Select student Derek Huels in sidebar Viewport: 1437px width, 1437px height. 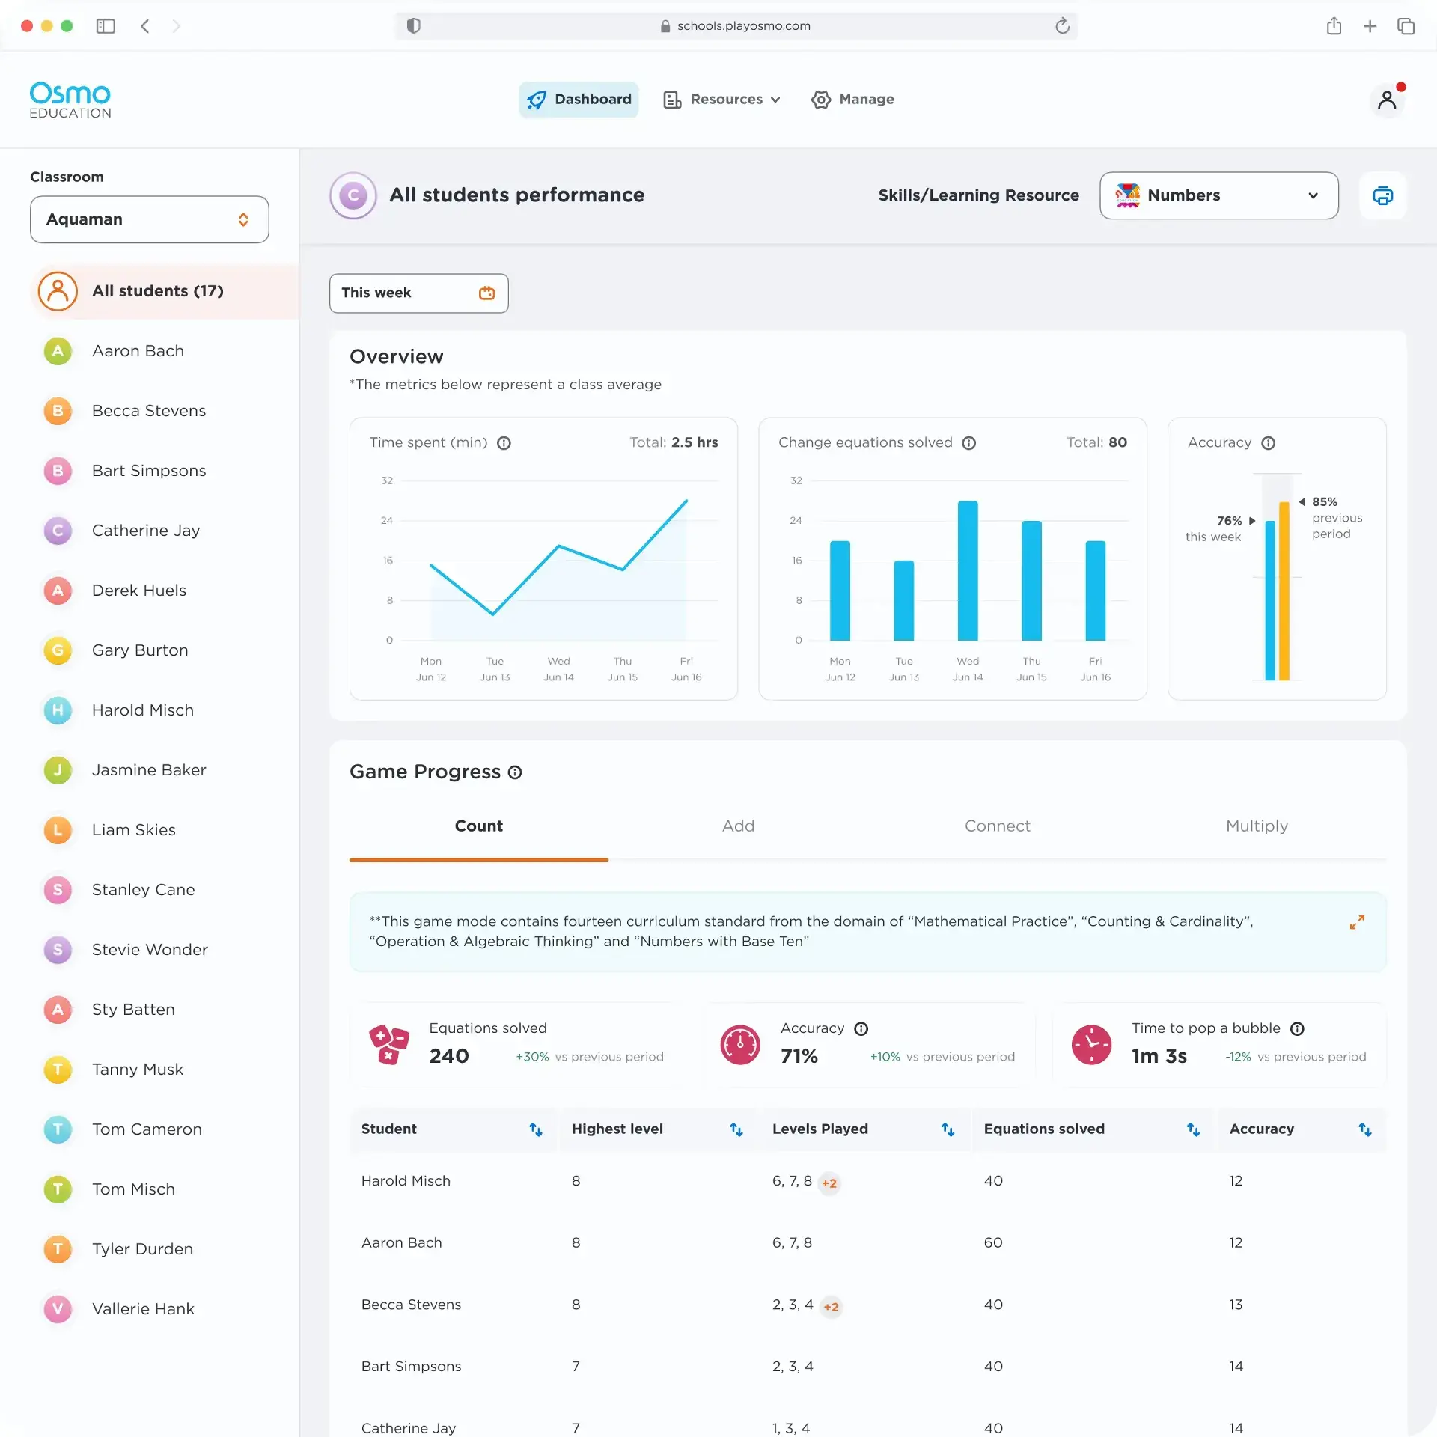[165, 591]
